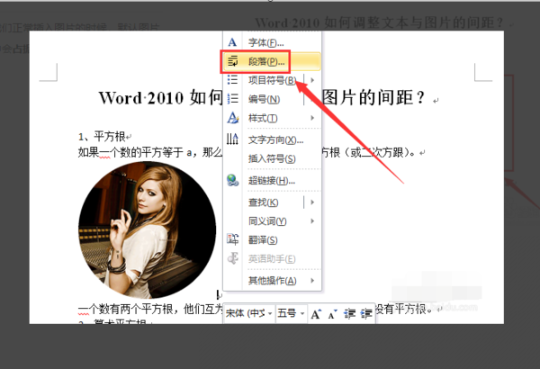Click the Translate (翻译) icon

[x=233, y=239]
